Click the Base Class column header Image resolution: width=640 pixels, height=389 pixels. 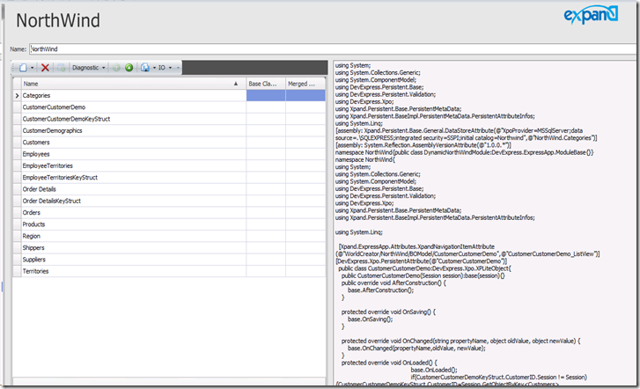pos(263,84)
